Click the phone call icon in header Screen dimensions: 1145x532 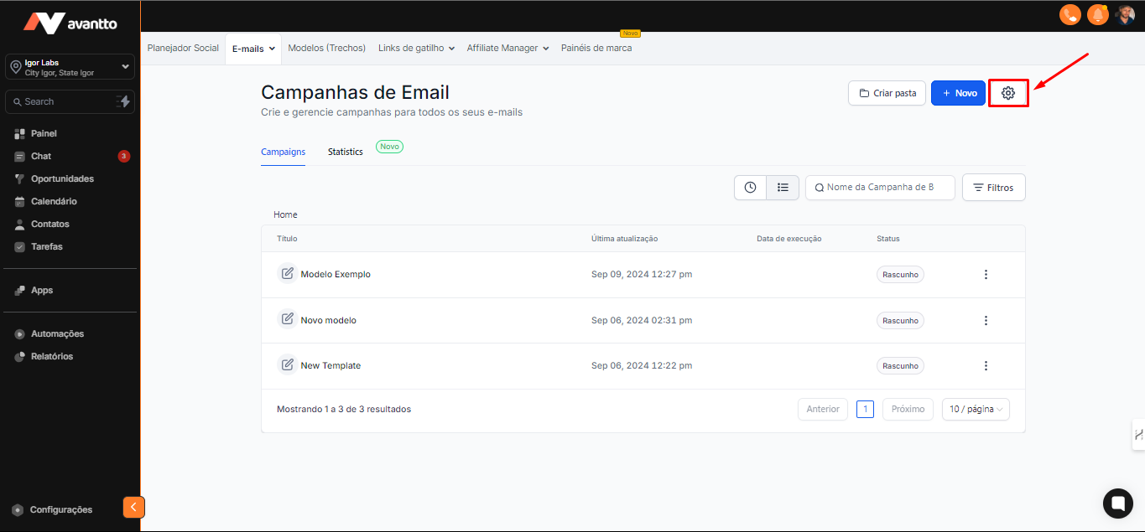pos(1070,15)
